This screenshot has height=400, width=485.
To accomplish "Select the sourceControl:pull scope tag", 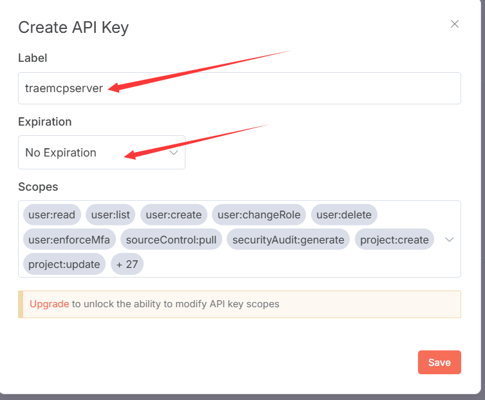I will [171, 240].
